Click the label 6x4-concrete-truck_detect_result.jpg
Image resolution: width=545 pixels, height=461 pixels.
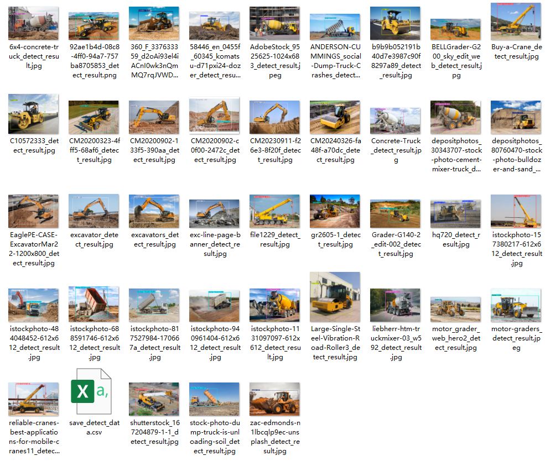pyautogui.click(x=34, y=56)
